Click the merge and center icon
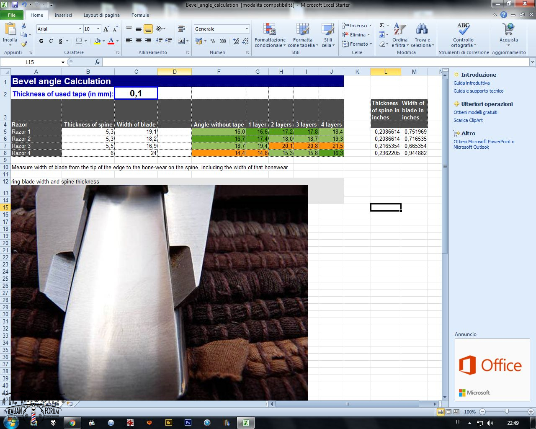This screenshot has width=536, height=429. pos(181,41)
